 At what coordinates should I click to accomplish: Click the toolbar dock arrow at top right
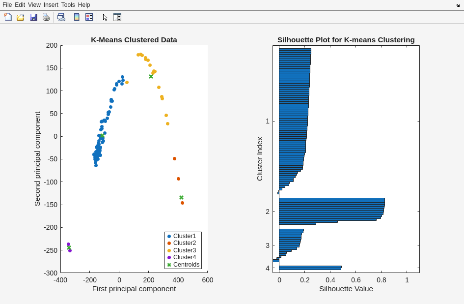[x=458, y=5]
